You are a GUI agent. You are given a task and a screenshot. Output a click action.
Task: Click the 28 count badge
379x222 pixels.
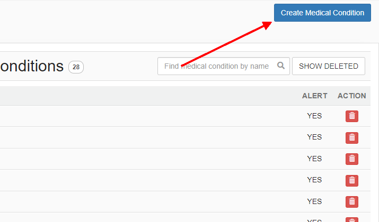coord(76,67)
